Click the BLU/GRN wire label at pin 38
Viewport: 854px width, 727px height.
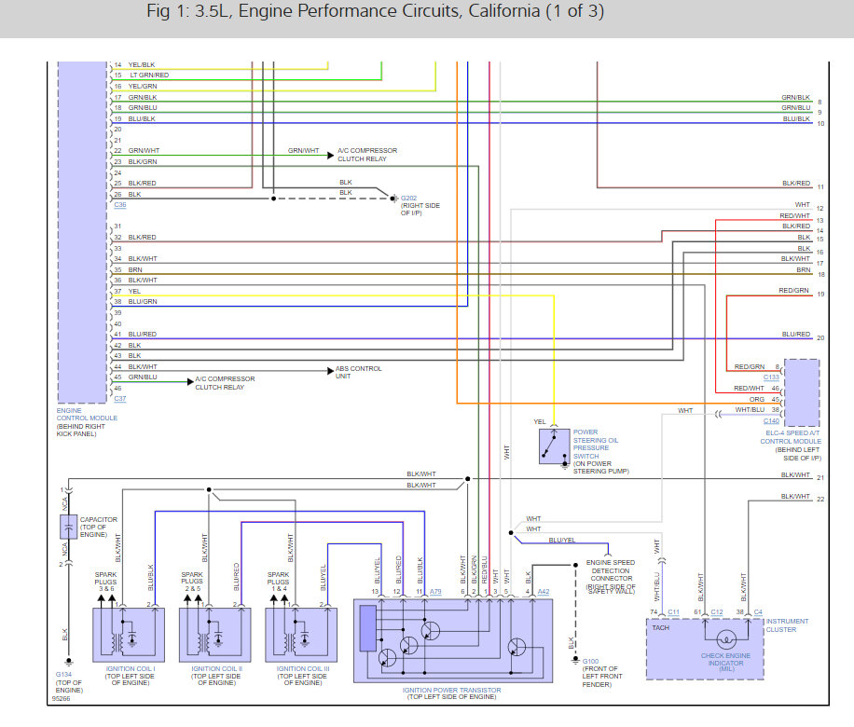142,302
